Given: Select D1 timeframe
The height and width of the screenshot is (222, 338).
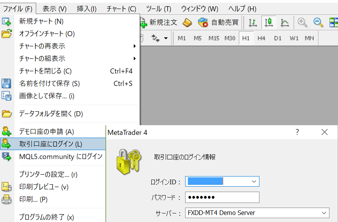Looking at the screenshot, I should coord(278,38).
